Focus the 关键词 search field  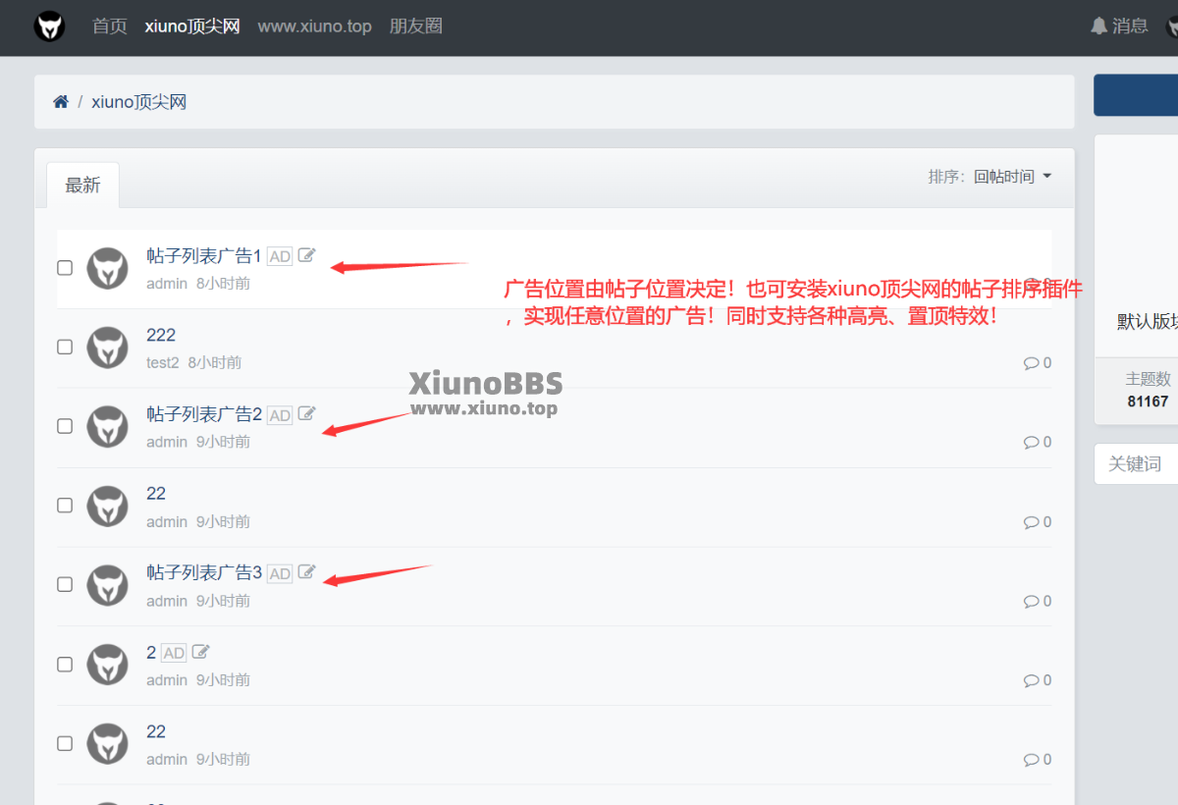[1136, 463]
